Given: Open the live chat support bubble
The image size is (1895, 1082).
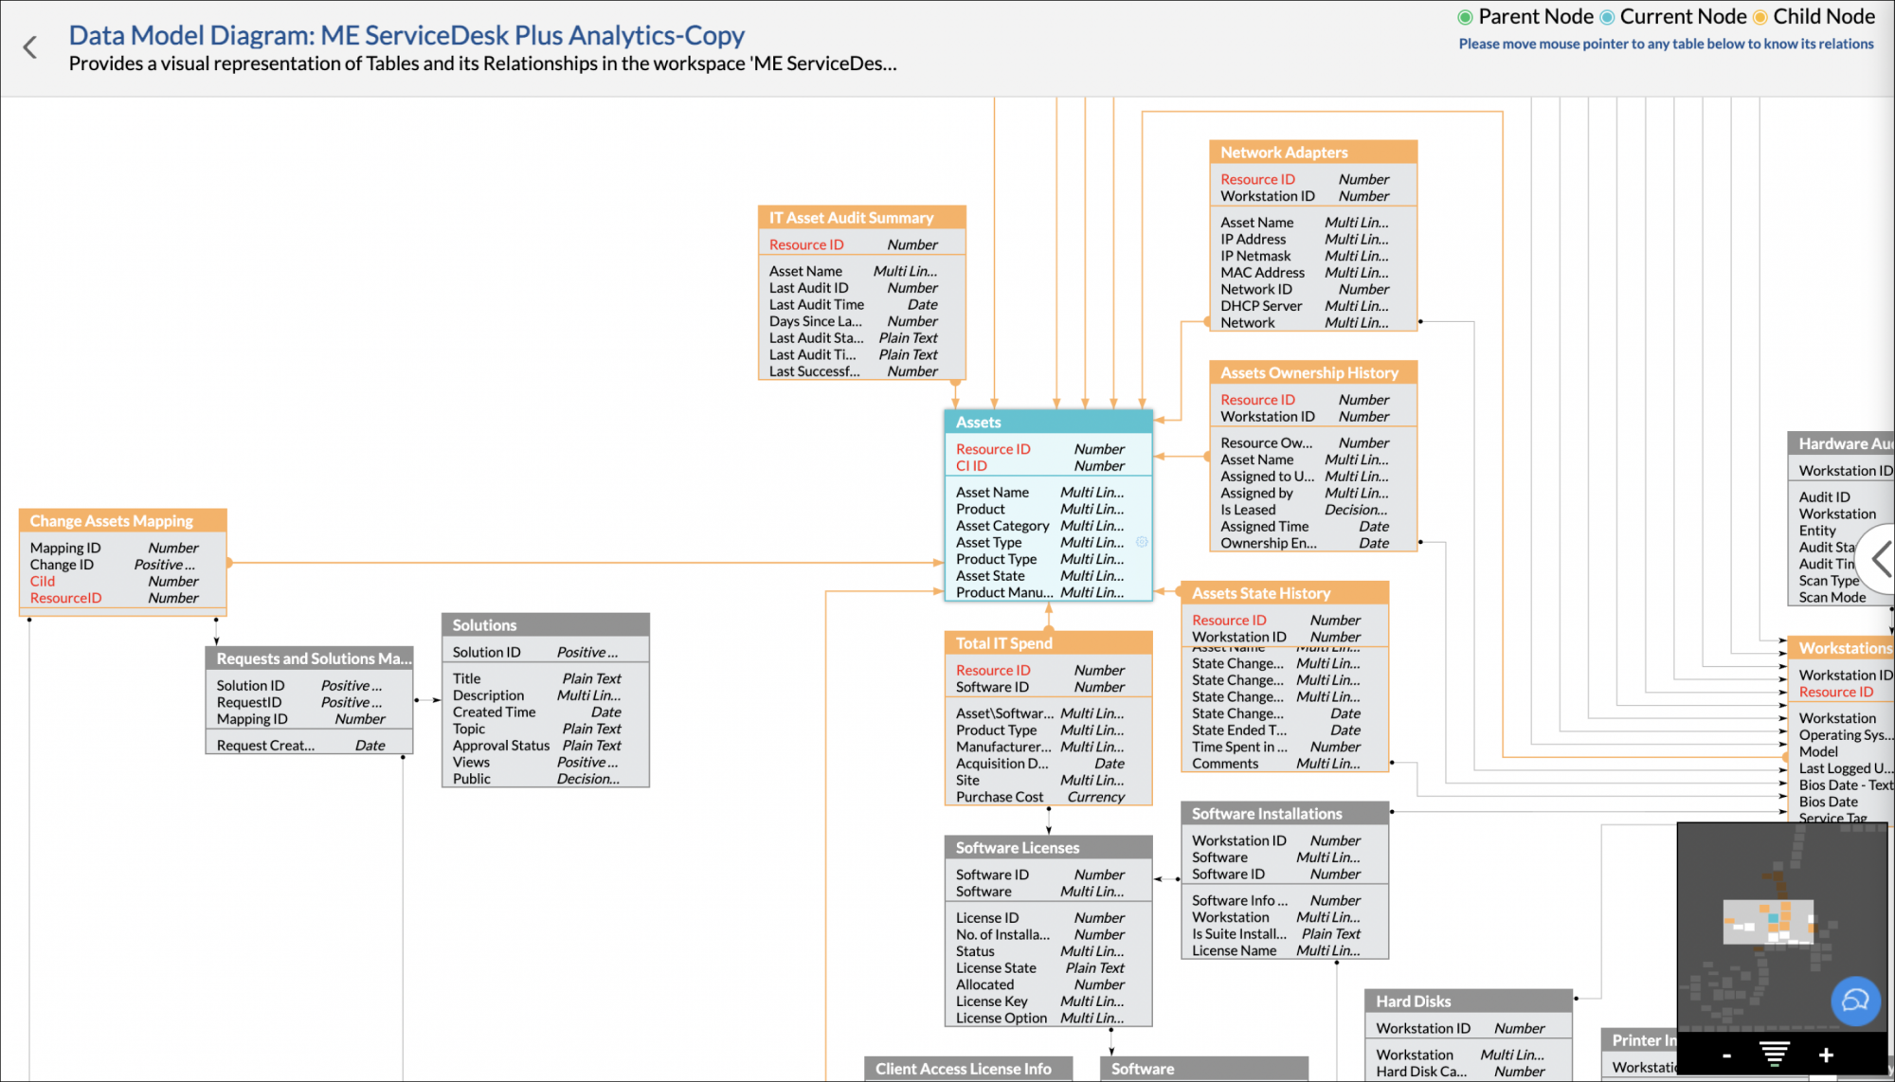Looking at the screenshot, I should (x=1854, y=1001).
